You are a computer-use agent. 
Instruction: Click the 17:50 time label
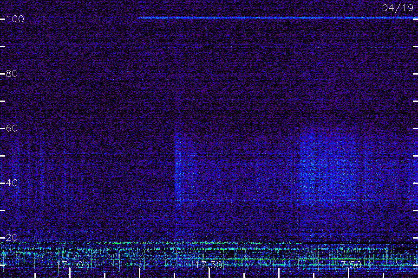pyautogui.click(x=348, y=265)
